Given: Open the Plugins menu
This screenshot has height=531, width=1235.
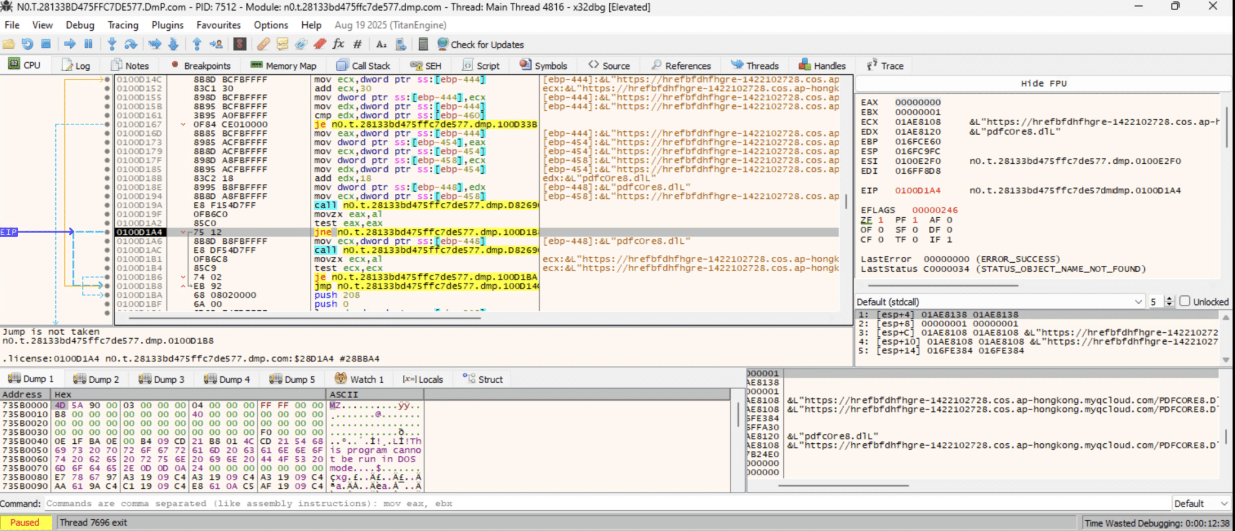Looking at the screenshot, I should click(x=167, y=25).
